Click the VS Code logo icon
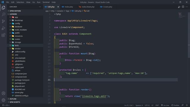Screen dimensions: 190x107 pos(3,2)
